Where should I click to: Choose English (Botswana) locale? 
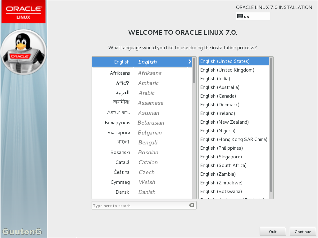point(234,192)
